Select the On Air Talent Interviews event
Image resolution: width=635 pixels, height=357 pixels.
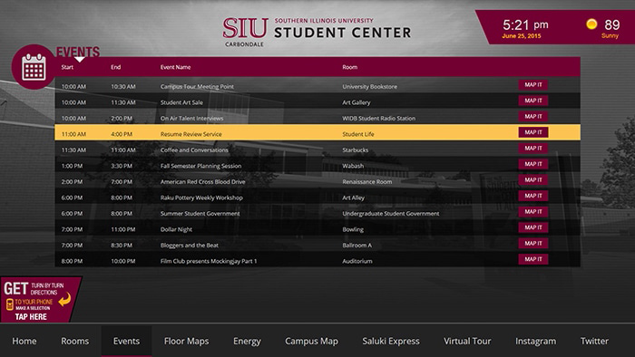pos(317,117)
